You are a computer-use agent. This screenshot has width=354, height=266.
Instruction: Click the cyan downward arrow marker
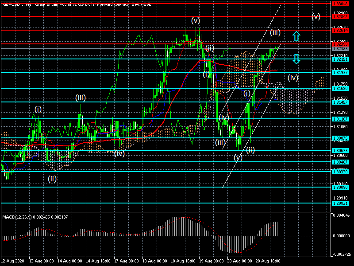click(296, 59)
